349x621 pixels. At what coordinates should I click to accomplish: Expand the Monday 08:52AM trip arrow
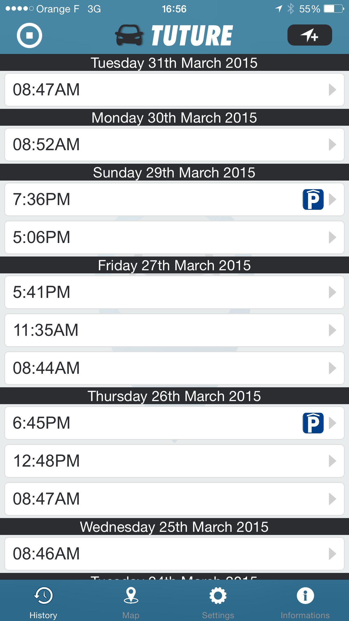[332, 145]
